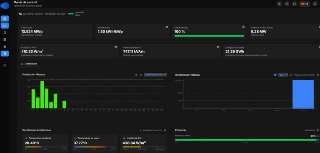Click the 747.11 kVArh value

click(134, 52)
